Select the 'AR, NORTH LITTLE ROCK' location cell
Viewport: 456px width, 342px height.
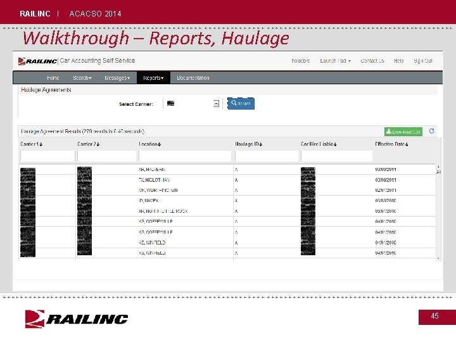click(163, 211)
